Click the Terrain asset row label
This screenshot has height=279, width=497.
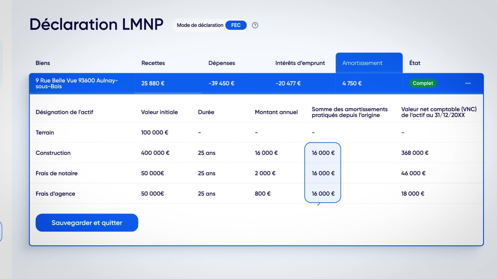[x=45, y=133]
